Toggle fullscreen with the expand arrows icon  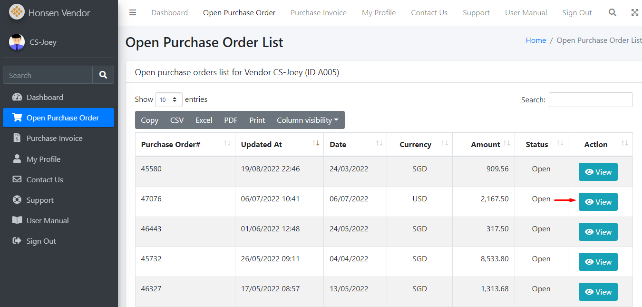[634, 13]
